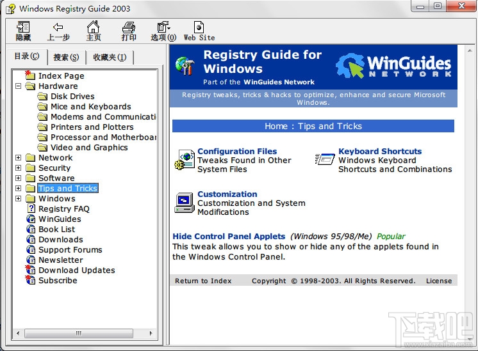Expand the Security tree node
The image size is (478, 351).
point(19,168)
